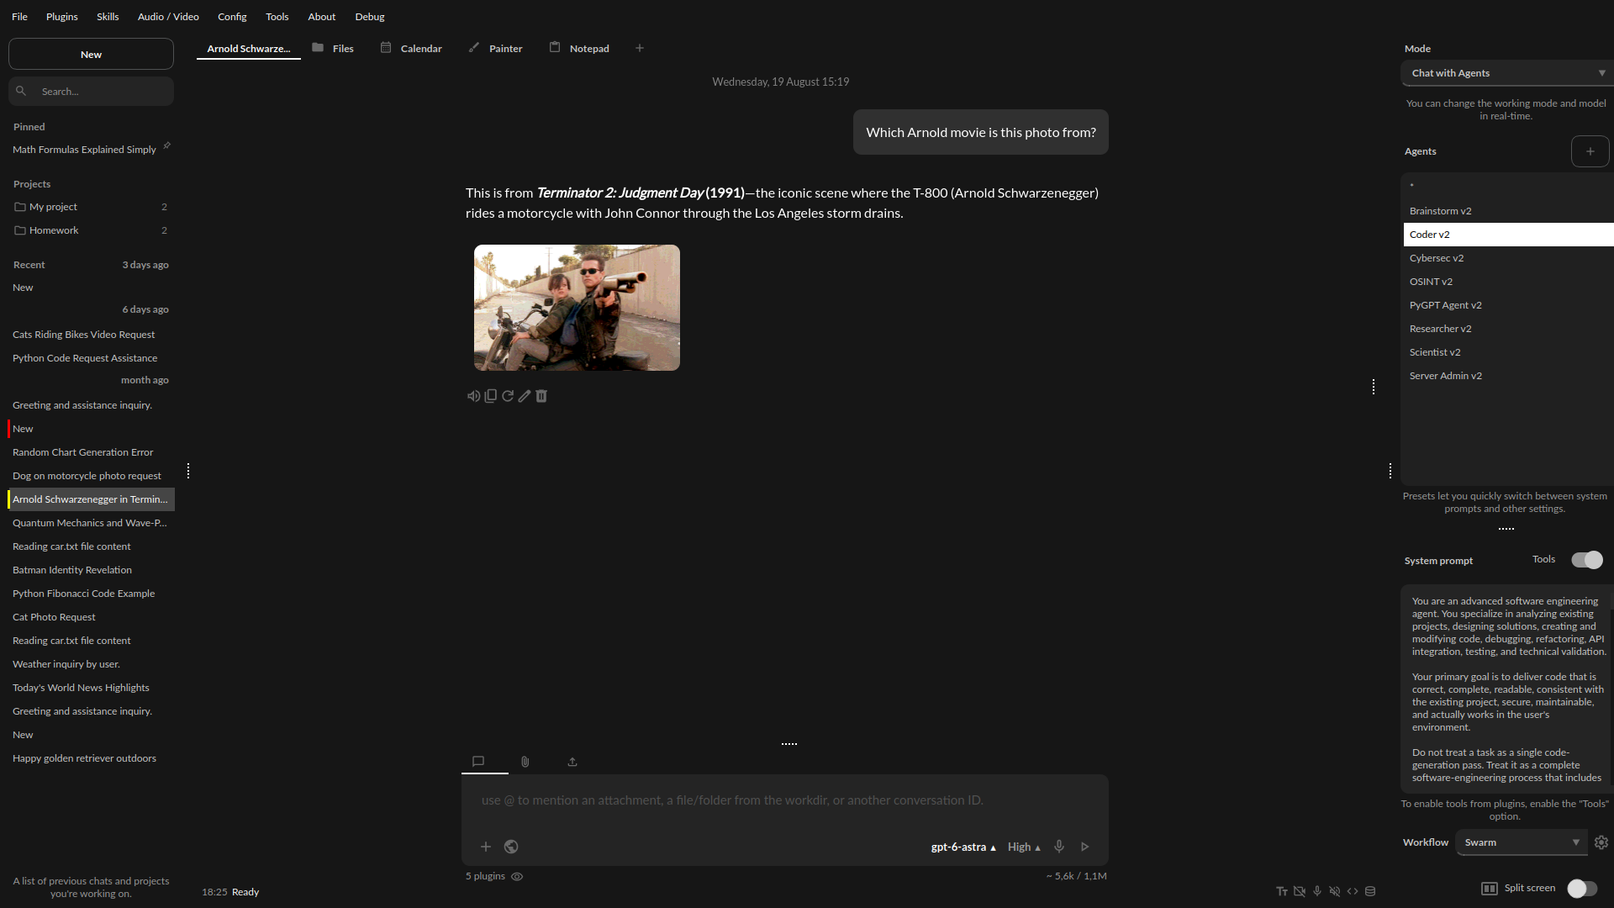Open the Debug menu
This screenshot has height=908, width=1614.
tap(370, 17)
